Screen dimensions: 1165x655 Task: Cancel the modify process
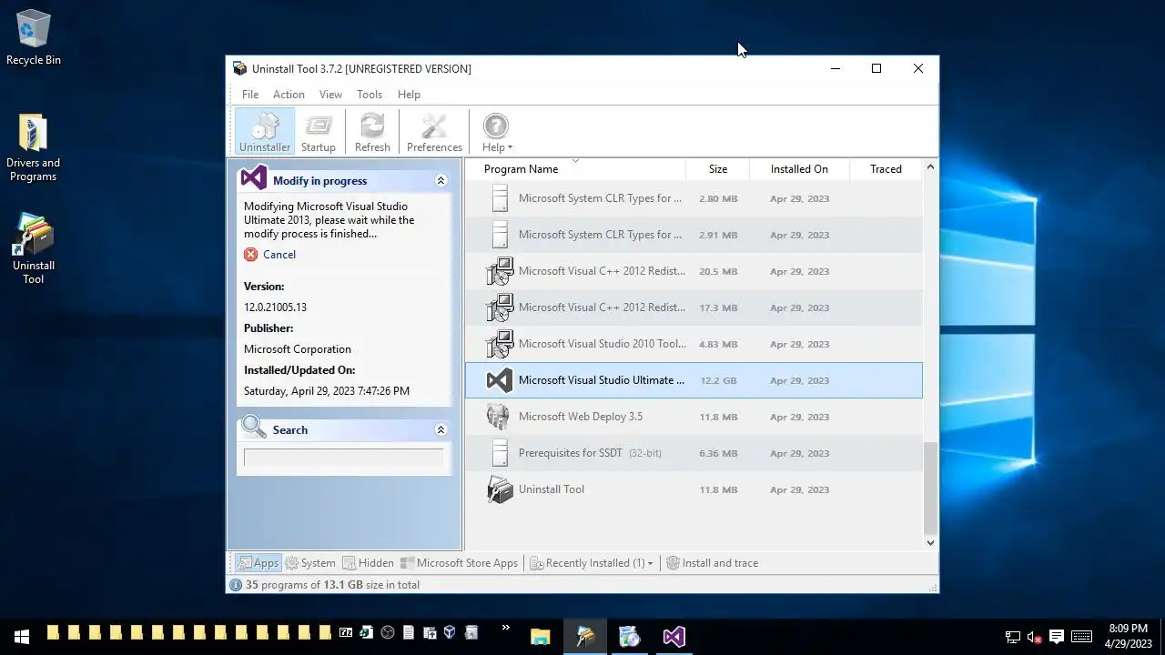(279, 255)
